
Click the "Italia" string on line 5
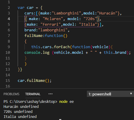pyautogui.click(x=88, y=25)
